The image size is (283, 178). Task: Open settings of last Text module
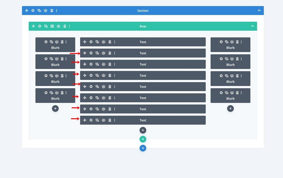(91, 120)
